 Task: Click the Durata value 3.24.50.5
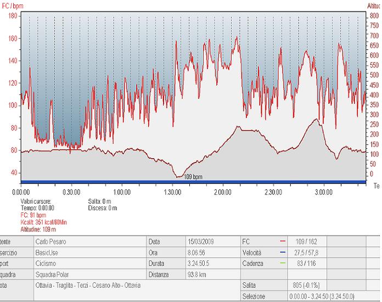(200, 264)
